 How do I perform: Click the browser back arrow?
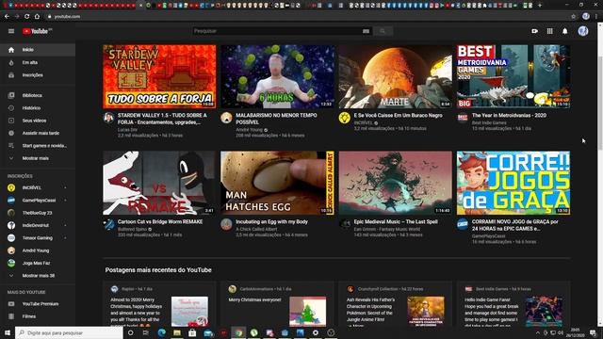point(7,17)
